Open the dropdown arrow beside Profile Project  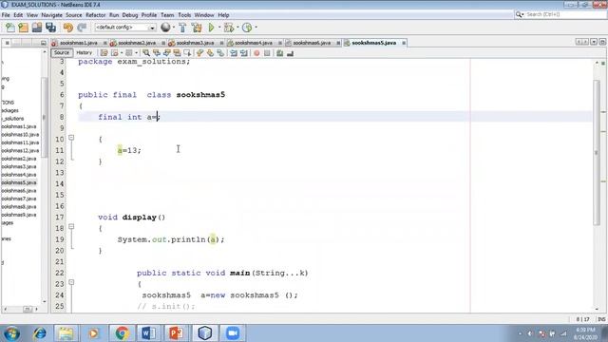tap(256, 28)
